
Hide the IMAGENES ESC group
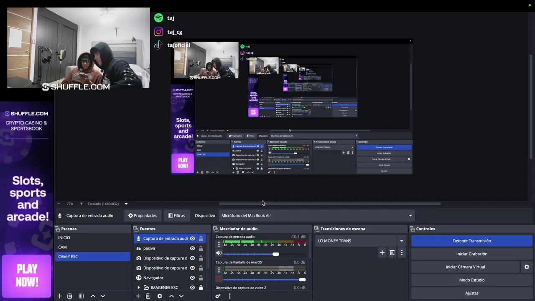pos(192,288)
